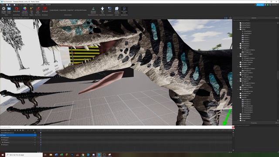Close the Animation Editor with red X
279x157 pixels.
pos(233,127)
